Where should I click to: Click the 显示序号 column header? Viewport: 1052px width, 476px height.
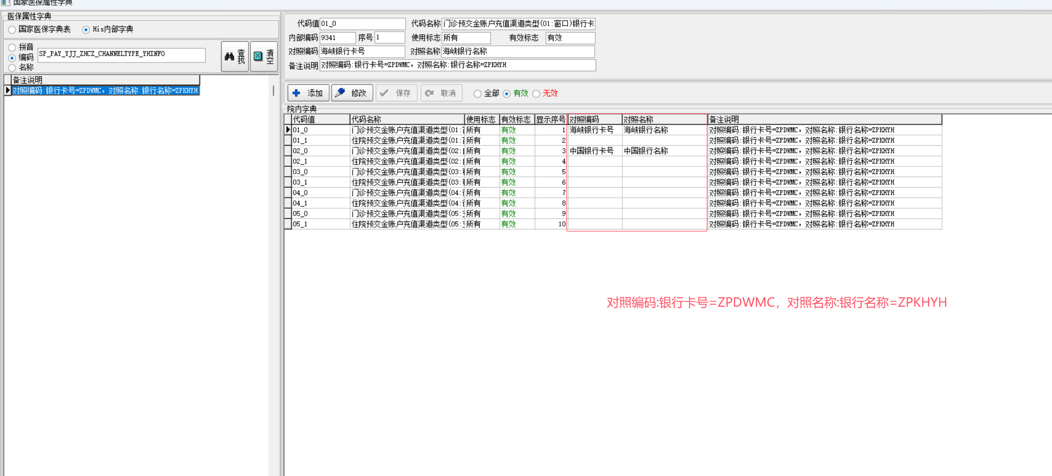(x=551, y=119)
